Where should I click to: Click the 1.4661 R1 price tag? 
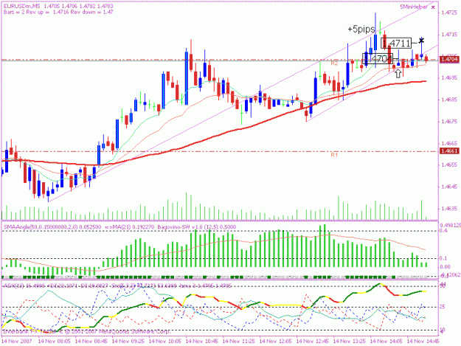(x=449, y=151)
